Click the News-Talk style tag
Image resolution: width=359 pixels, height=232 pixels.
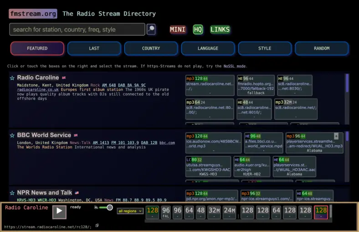[80, 143]
